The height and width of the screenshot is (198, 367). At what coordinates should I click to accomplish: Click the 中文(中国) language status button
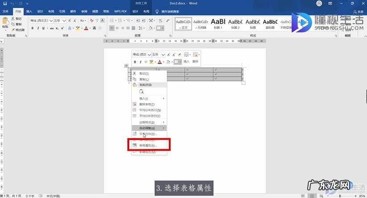(x=53, y=196)
